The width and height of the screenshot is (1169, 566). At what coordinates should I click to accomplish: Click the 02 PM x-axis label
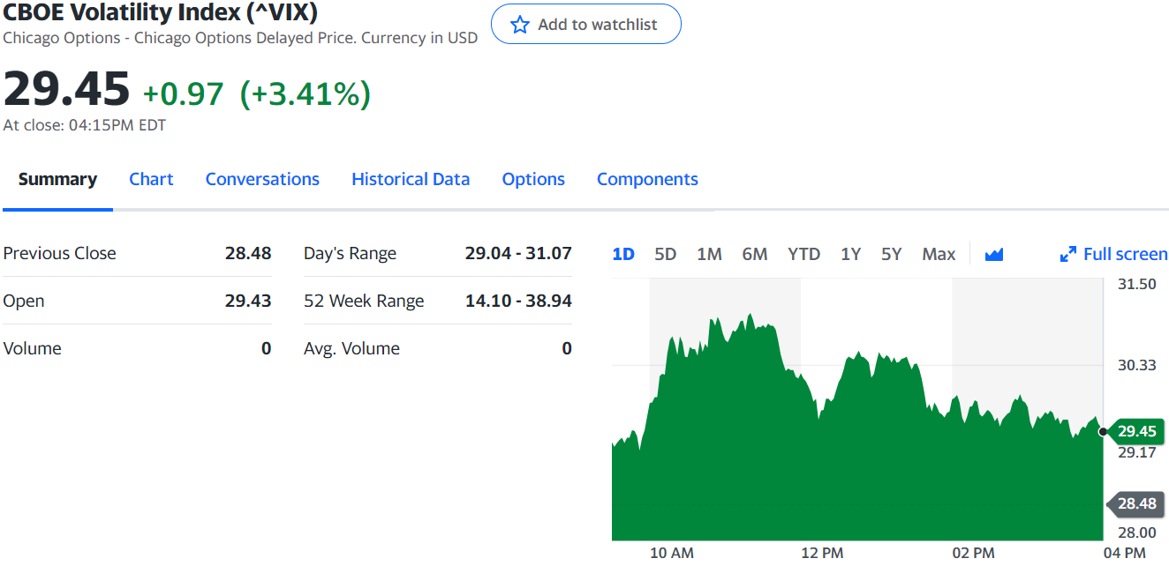pos(973,554)
